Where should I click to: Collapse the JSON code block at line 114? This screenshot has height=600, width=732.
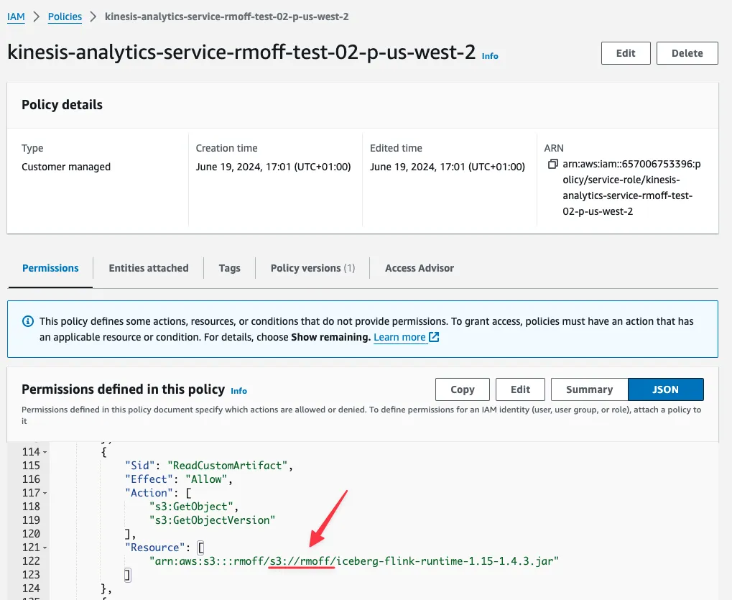(x=45, y=452)
